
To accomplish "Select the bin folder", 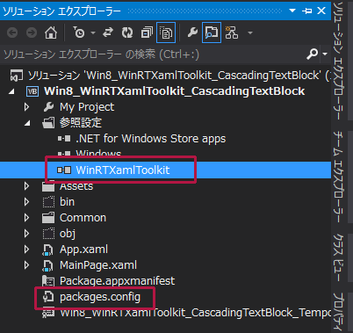I will pos(67,202).
